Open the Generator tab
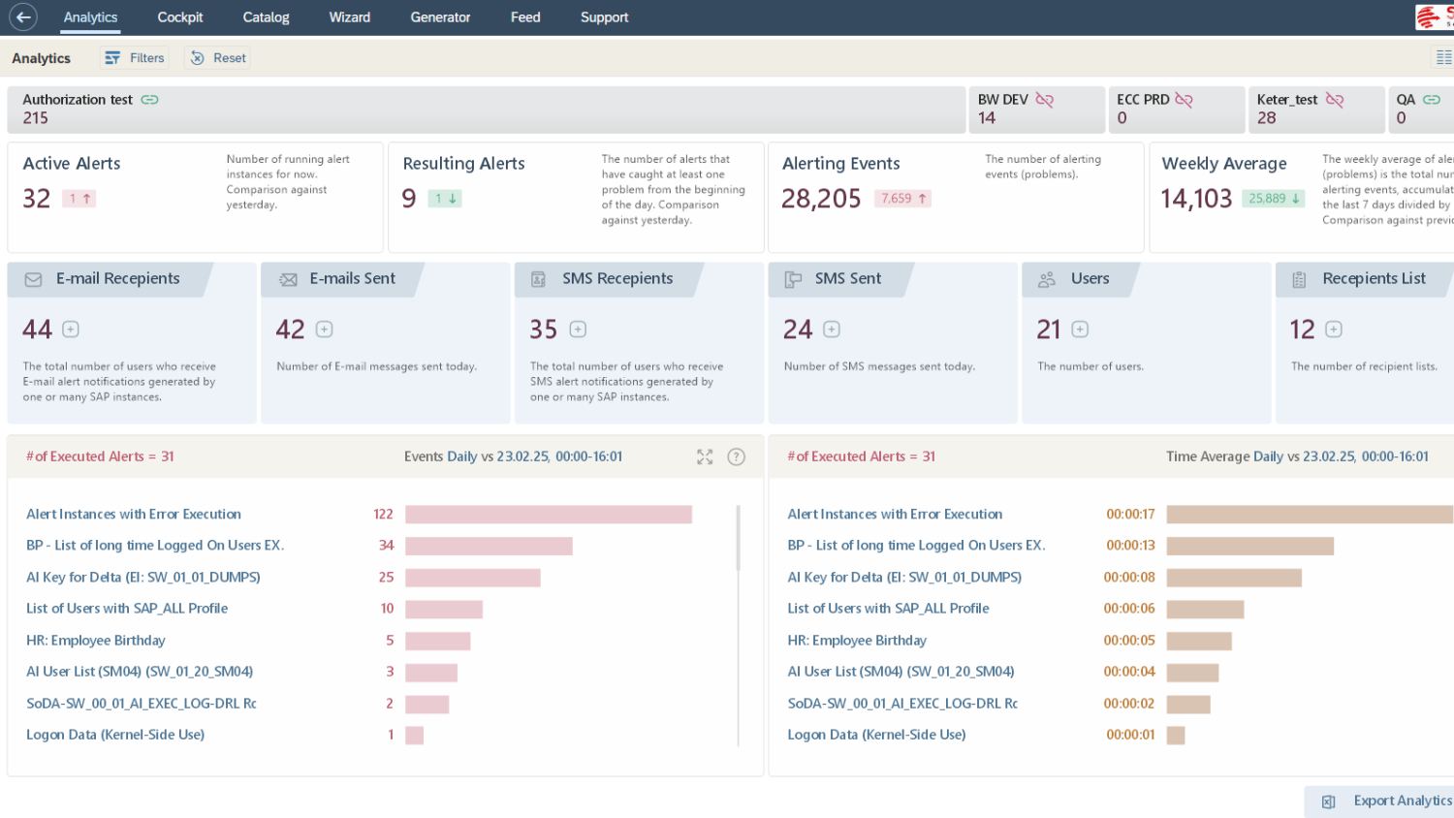Screen dimensions: 1454x818 (x=440, y=17)
